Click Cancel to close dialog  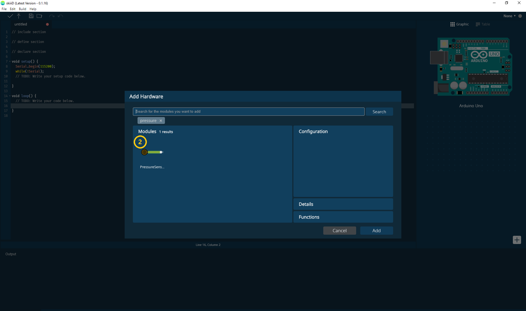339,230
